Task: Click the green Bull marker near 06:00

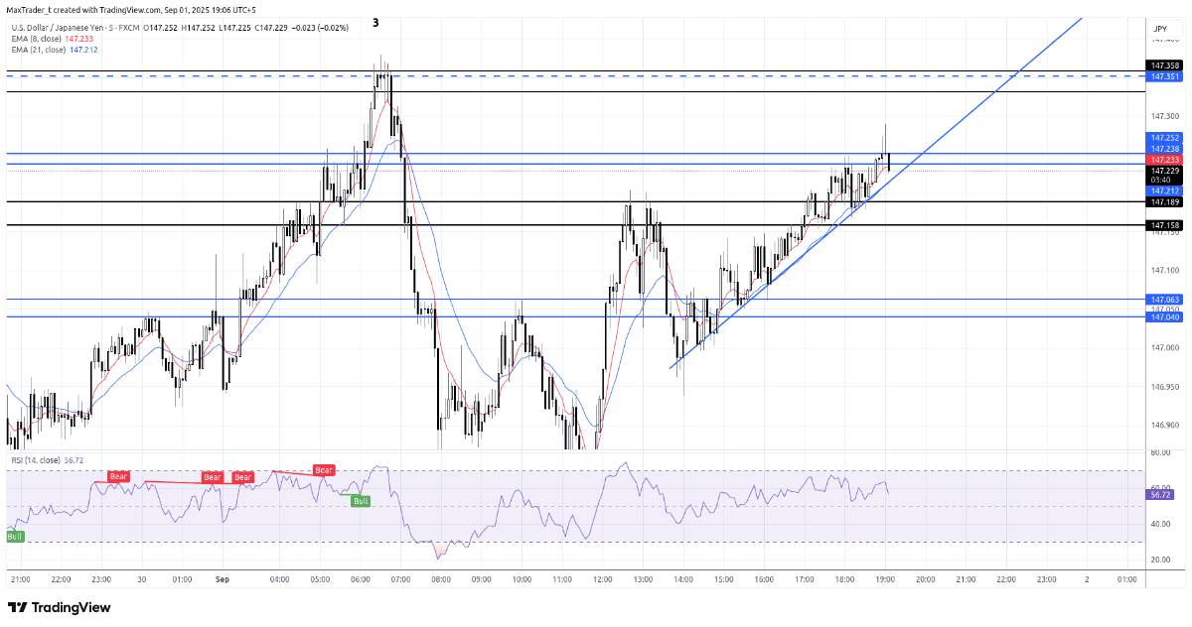Action: (x=361, y=501)
